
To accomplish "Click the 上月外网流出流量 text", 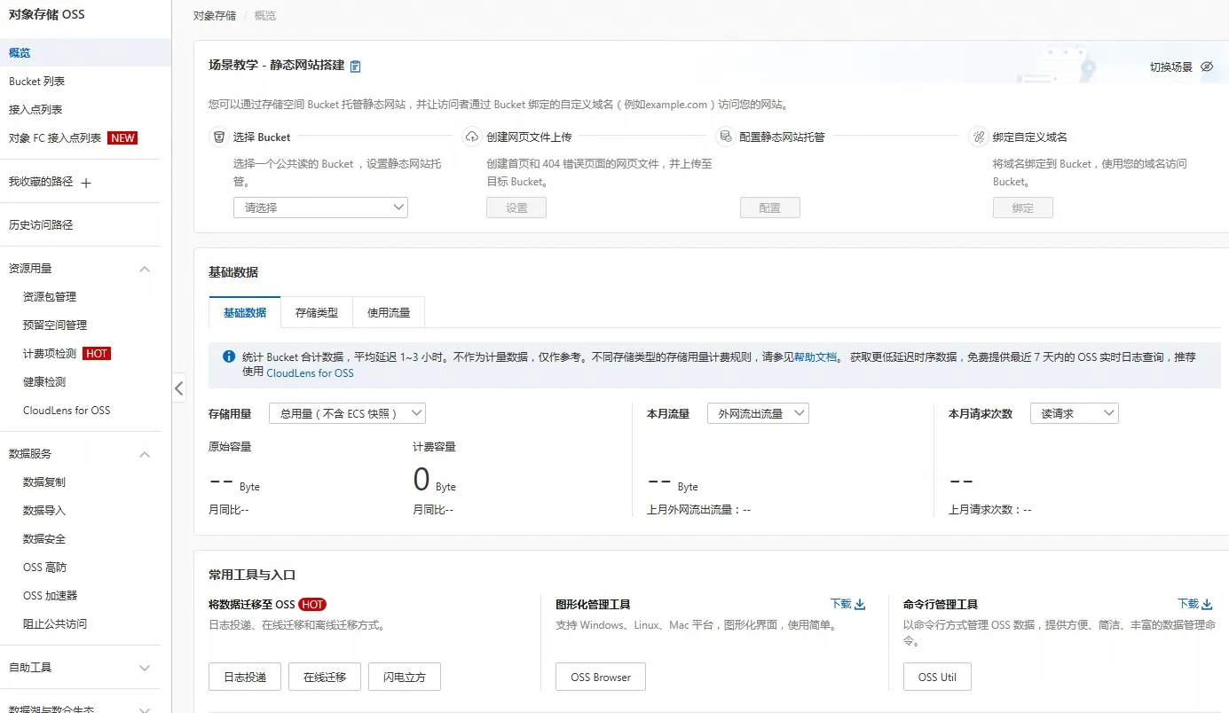I will 699,510.
